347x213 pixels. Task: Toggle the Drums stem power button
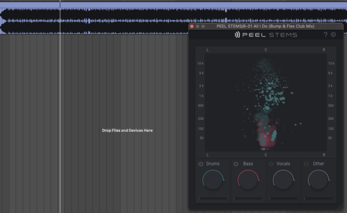point(201,164)
